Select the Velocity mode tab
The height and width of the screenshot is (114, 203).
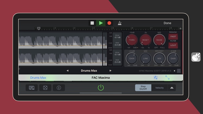pyautogui.click(x=159, y=88)
